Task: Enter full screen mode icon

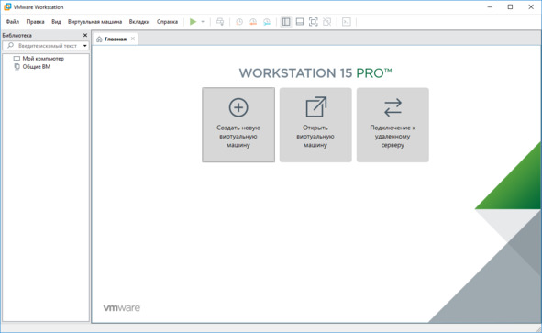Action: [313, 22]
